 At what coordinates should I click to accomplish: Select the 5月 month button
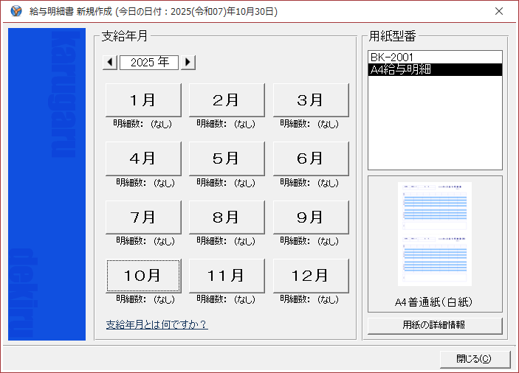click(x=227, y=158)
